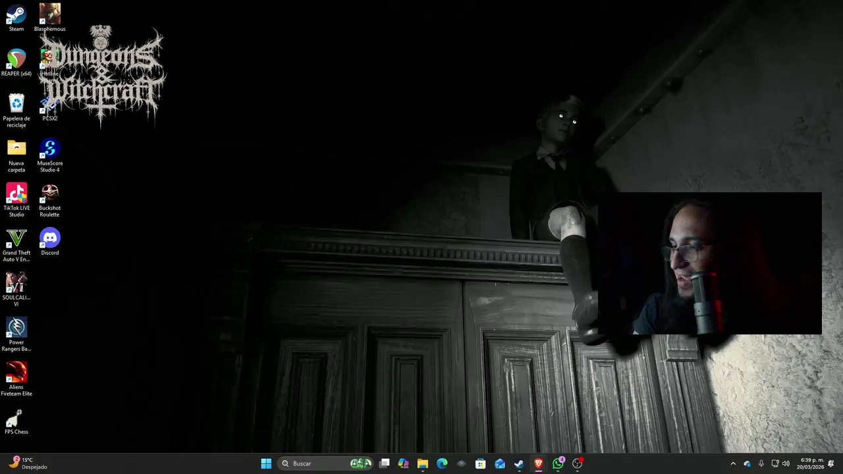
Task: Select the Nueva carpeta folder
Action: coord(16,155)
